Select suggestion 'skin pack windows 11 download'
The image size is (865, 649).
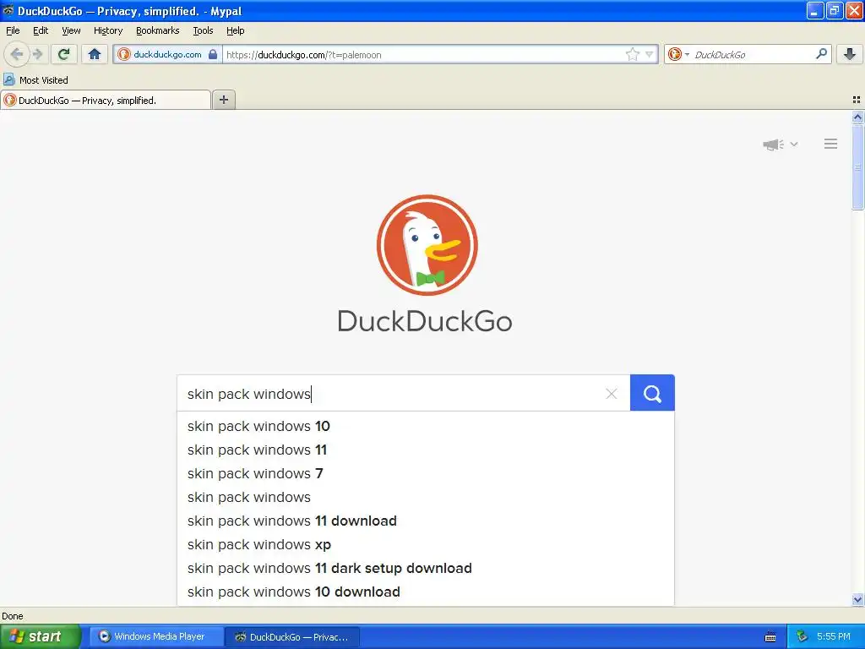[x=426, y=521]
